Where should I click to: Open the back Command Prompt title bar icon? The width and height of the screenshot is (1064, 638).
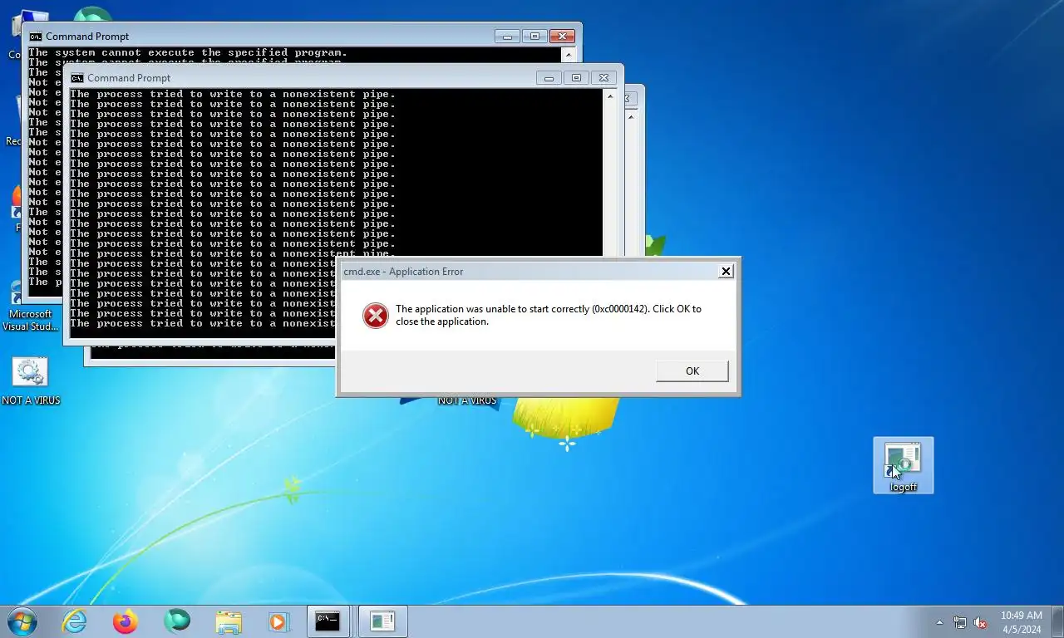click(x=36, y=37)
